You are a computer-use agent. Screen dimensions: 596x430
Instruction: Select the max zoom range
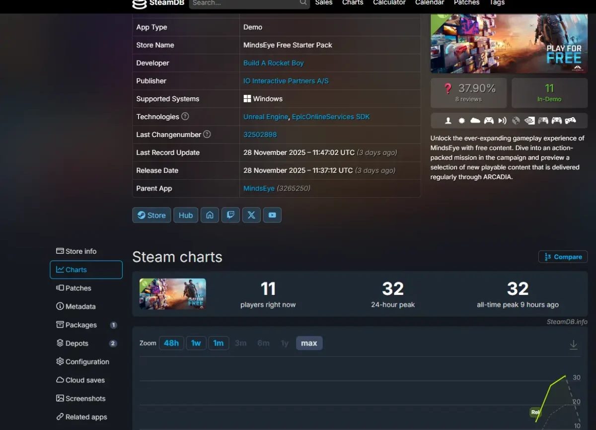(309, 343)
